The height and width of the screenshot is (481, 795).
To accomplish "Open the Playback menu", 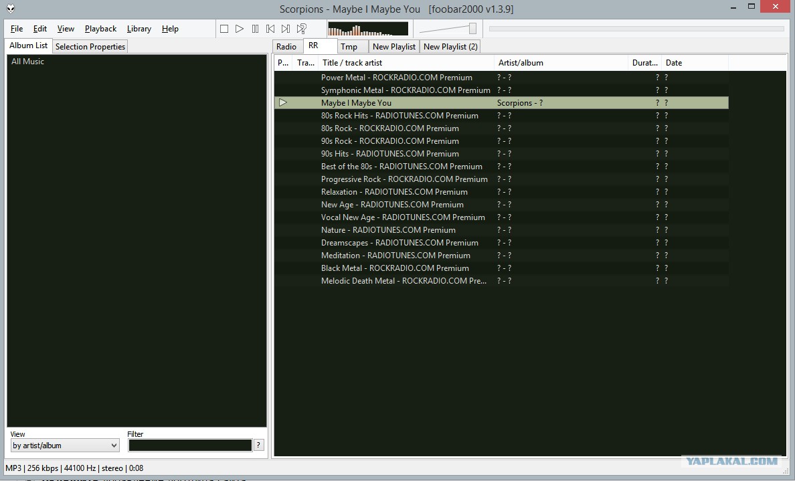I will coord(100,29).
